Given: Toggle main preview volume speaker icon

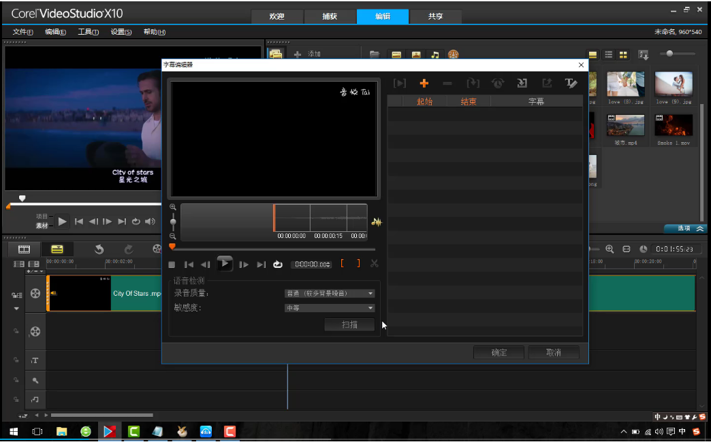Looking at the screenshot, I should pos(150,222).
